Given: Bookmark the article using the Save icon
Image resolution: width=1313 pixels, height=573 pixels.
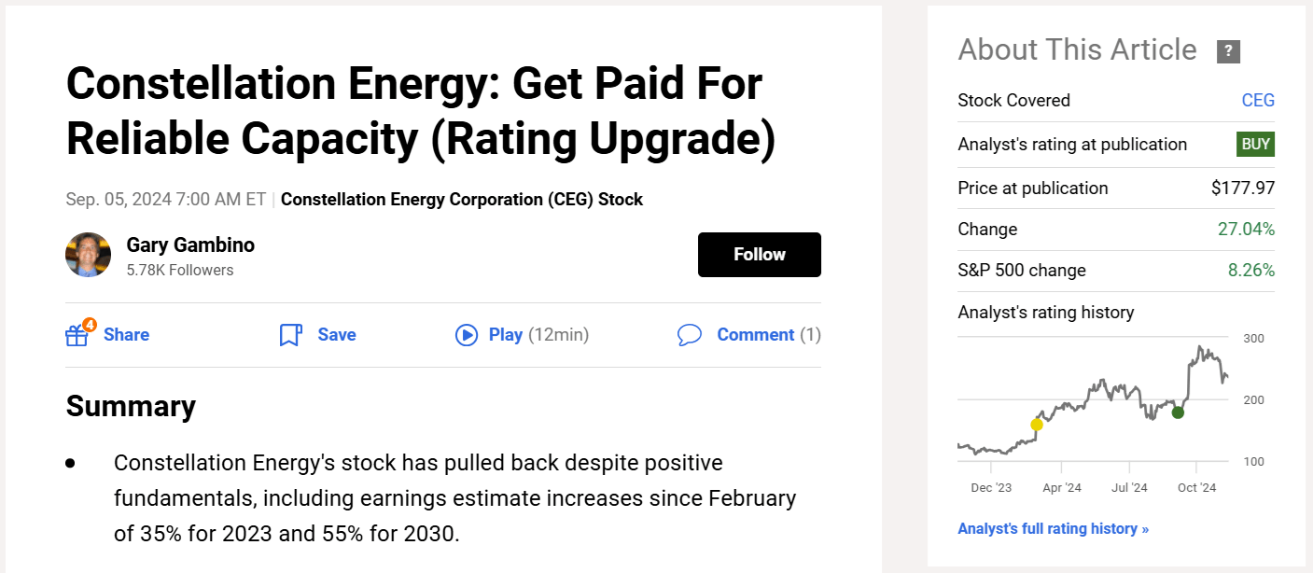Looking at the screenshot, I should (290, 334).
